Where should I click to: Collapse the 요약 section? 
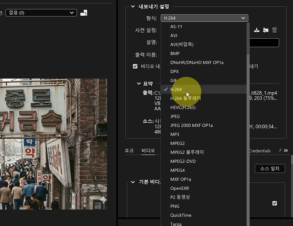tap(139, 83)
